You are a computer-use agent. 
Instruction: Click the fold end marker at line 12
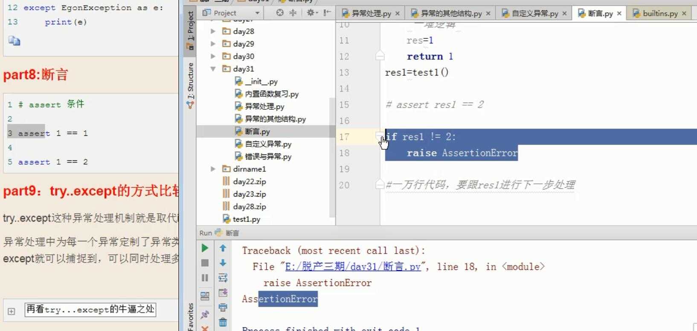[x=380, y=56]
